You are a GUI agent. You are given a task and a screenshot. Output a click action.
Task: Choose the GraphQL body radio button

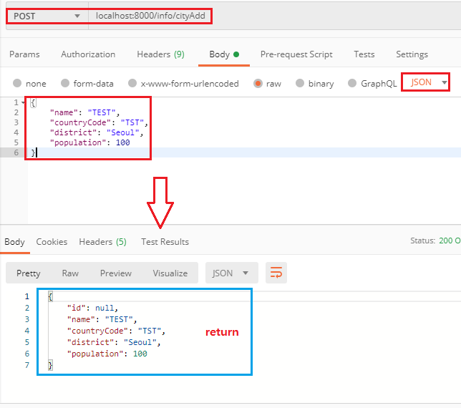click(352, 83)
